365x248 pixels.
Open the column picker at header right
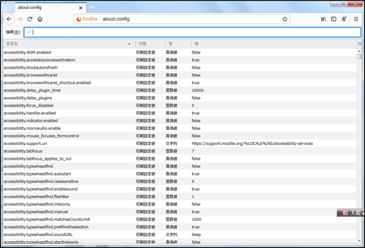click(x=360, y=44)
